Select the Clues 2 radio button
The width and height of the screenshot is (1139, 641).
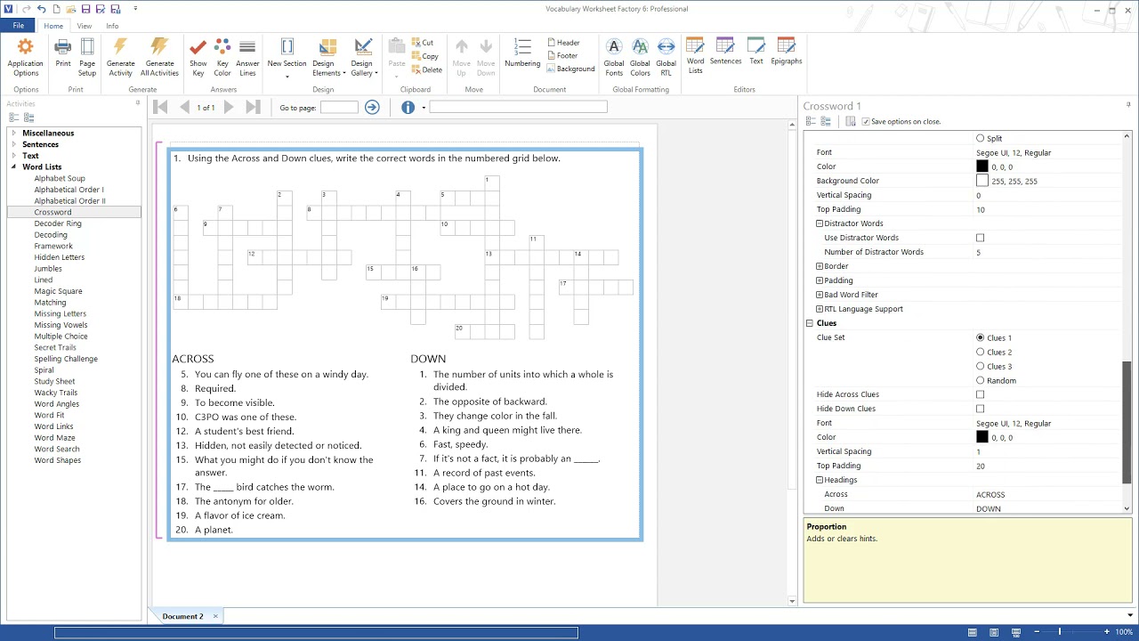(981, 352)
